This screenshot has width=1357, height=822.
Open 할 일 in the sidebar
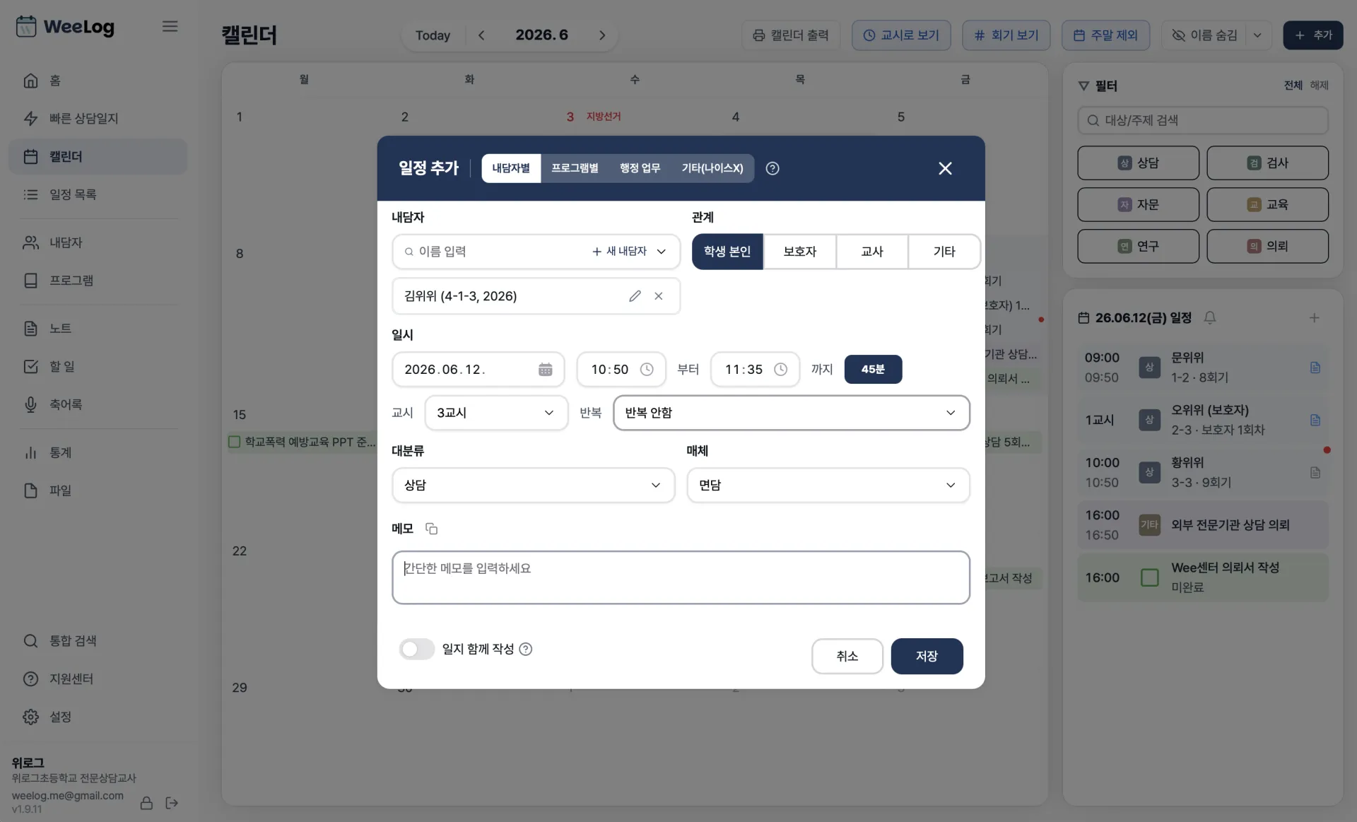98,366
